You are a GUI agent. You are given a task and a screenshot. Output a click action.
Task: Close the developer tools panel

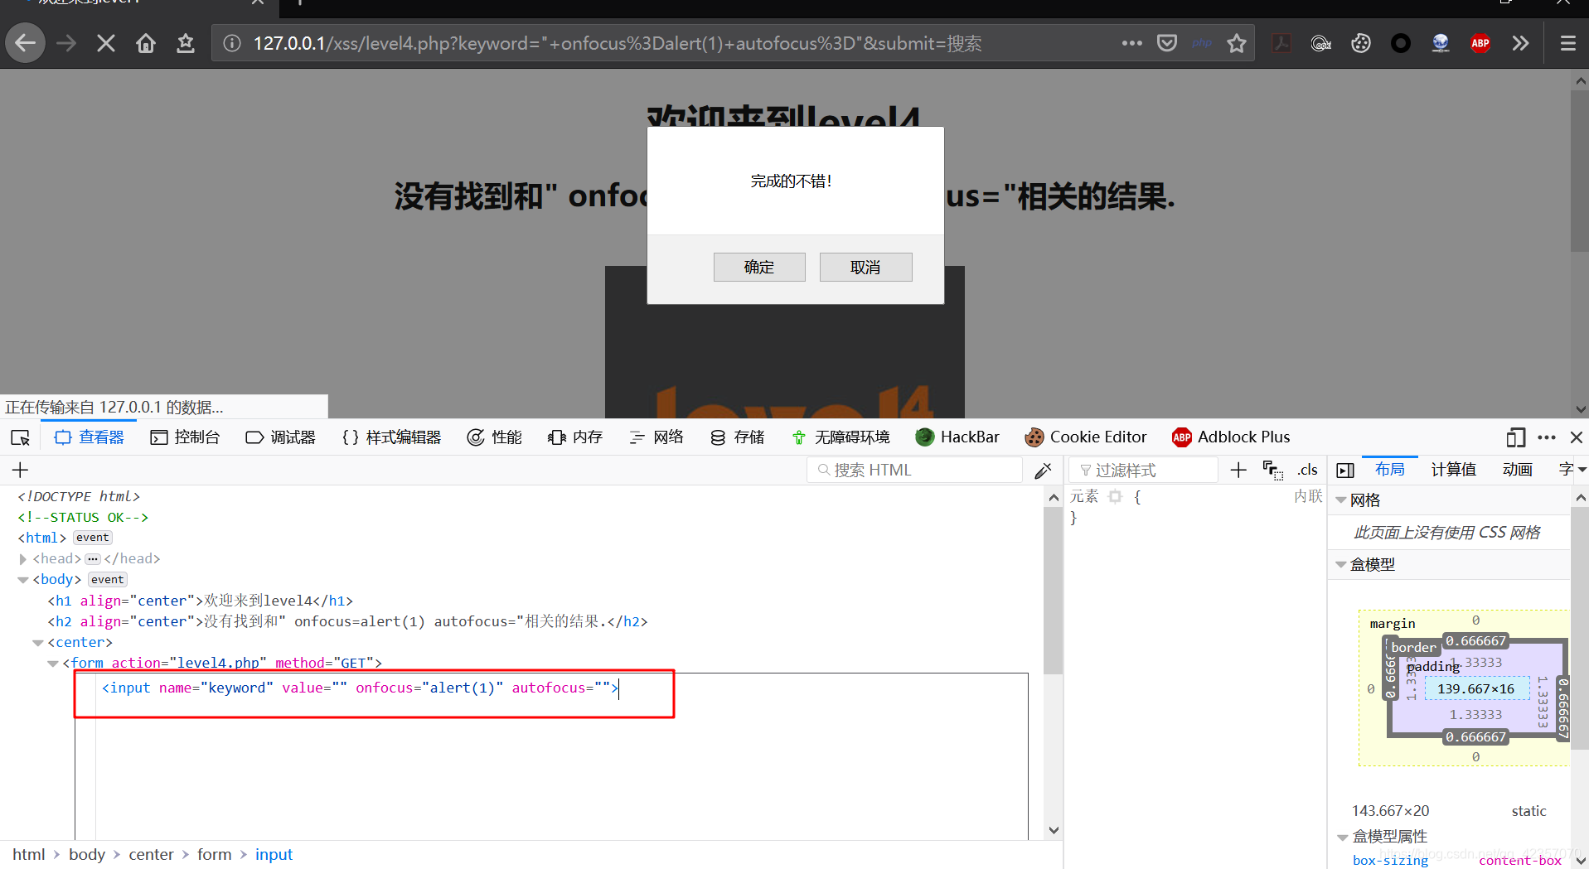[x=1577, y=437]
